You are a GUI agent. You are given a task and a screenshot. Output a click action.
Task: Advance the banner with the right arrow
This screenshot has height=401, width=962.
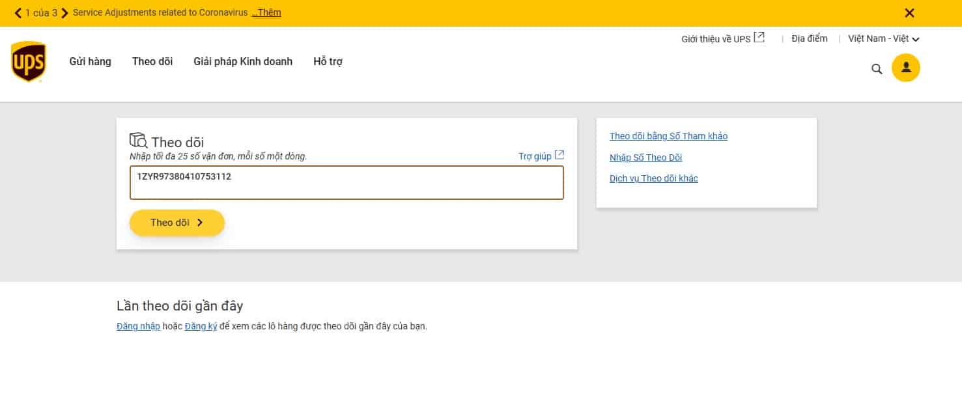64,12
